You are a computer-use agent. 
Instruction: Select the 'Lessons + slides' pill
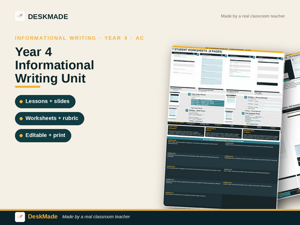pos(45,101)
